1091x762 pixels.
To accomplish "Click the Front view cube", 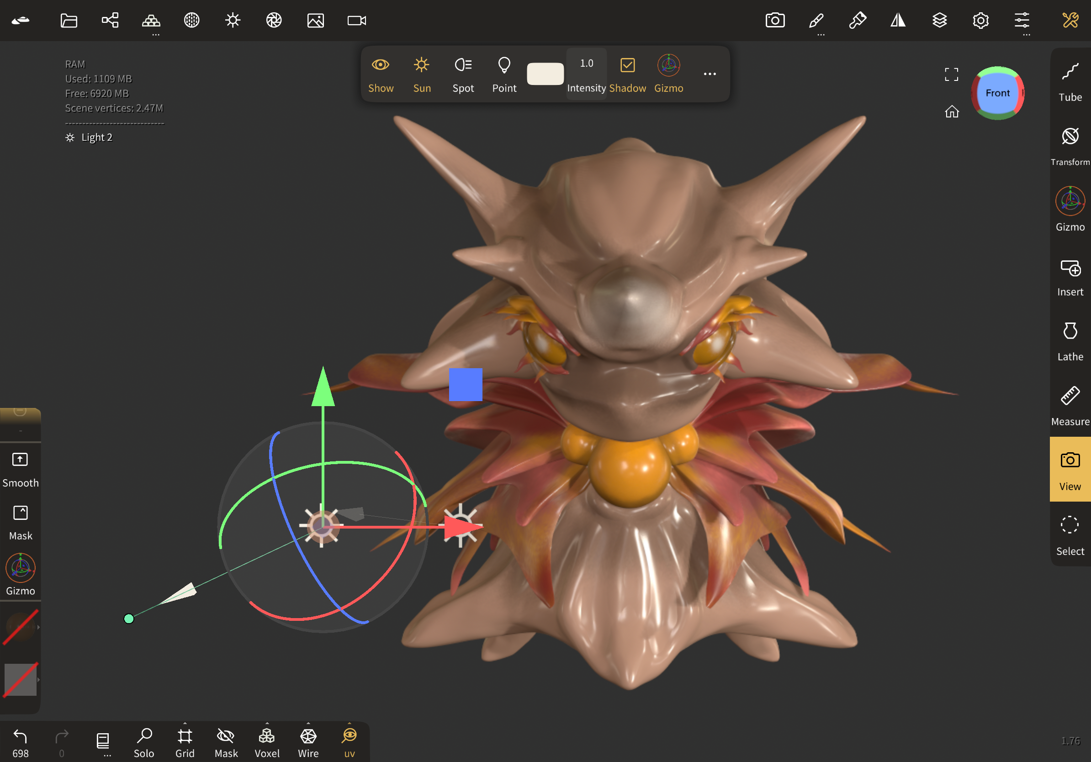I will (997, 93).
